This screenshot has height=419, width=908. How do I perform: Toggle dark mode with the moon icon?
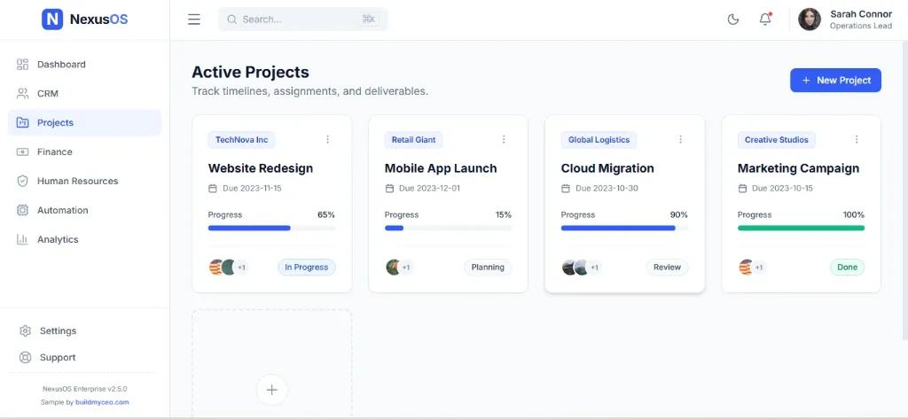pos(733,19)
